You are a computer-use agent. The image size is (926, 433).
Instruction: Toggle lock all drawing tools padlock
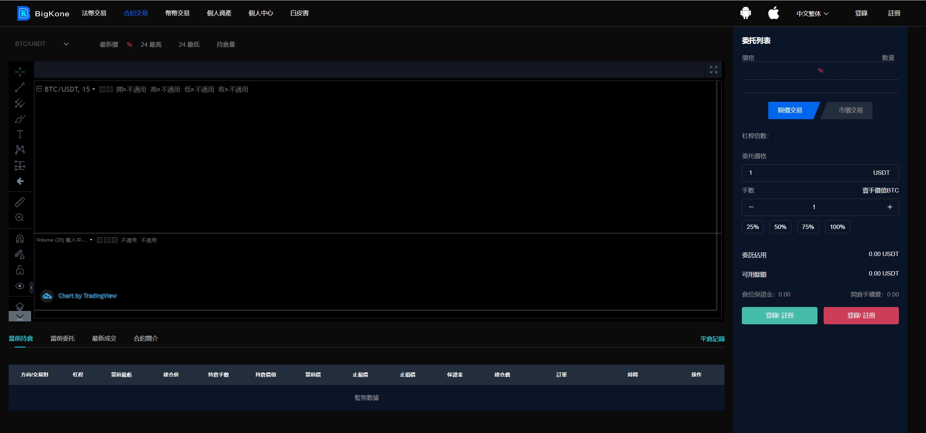pyautogui.click(x=20, y=270)
